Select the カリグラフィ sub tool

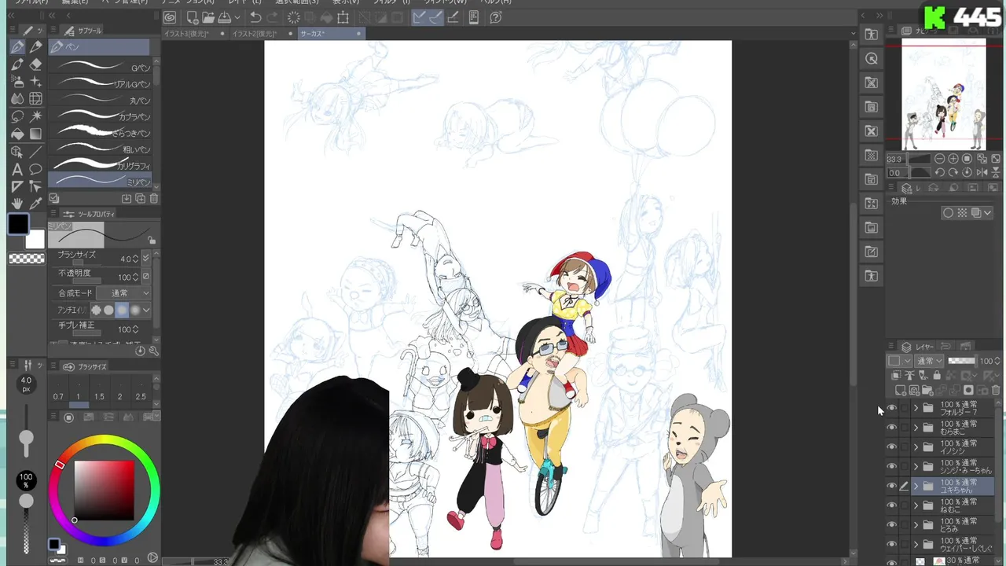(100, 165)
